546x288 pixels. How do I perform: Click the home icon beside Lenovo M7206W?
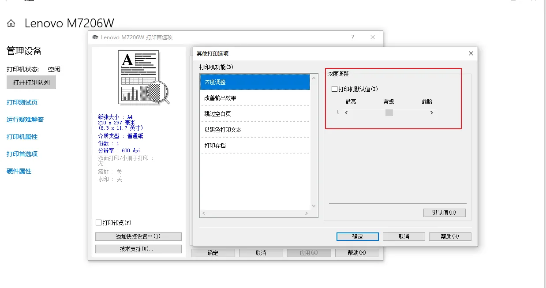click(x=11, y=23)
